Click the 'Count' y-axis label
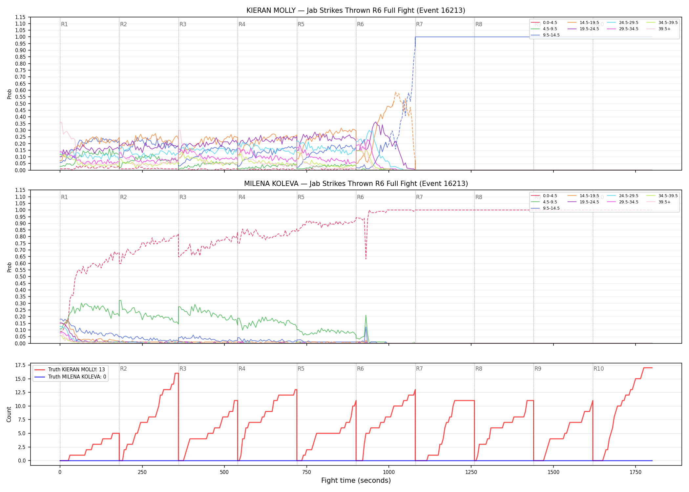The height and width of the screenshot is (492, 689). (9, 414)
